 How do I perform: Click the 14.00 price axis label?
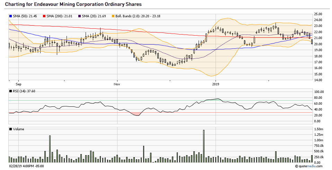click(318, 80)
